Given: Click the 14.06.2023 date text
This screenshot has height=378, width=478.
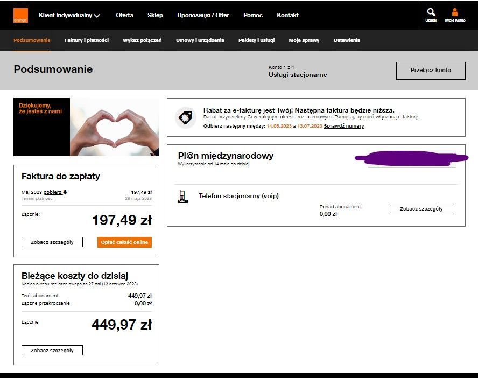Looking at the screenshot, I should (x=279, y=126).
